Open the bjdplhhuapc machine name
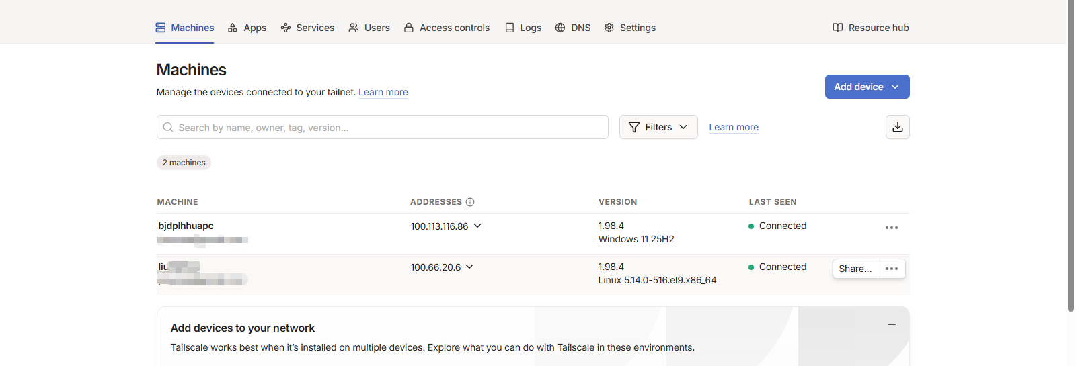This screenshot has height=366, width=1076. pos(186,226)
